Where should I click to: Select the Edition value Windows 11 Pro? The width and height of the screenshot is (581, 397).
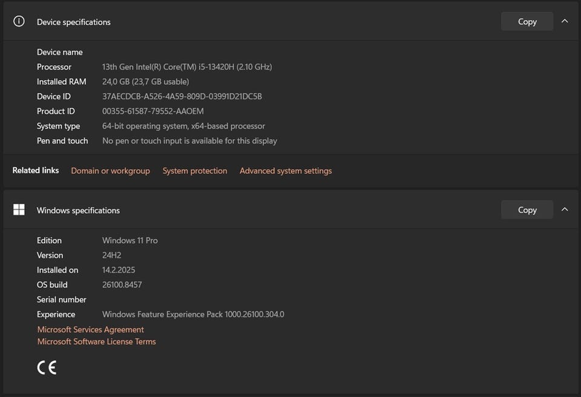pyautogui.click(x=130, y=241)
